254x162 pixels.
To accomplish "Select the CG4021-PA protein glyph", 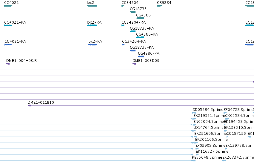I will [8, 45].
